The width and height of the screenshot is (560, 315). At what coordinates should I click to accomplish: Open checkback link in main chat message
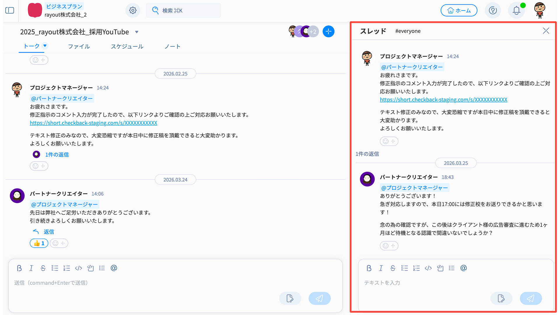[x=93, y=123]
